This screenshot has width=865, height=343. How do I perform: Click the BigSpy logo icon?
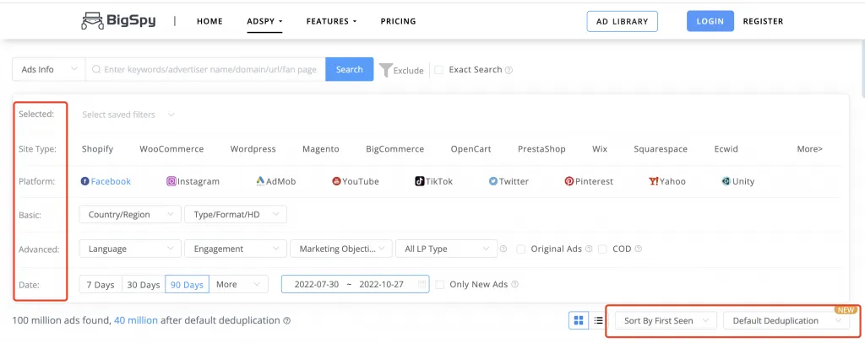click(x=93, y=21)
